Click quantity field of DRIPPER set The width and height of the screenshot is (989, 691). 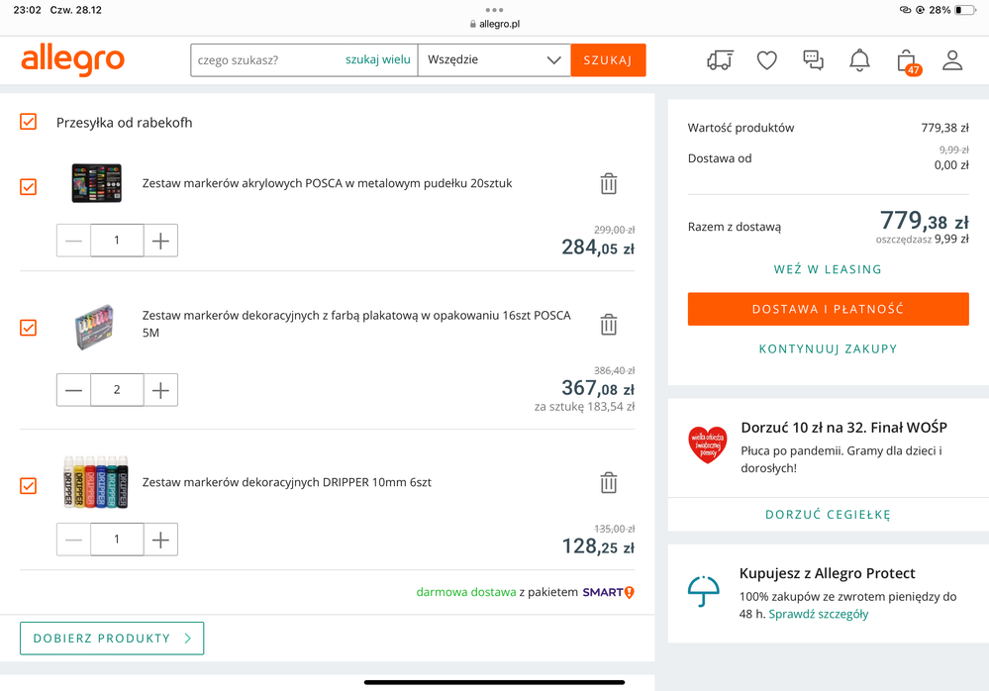117,540
